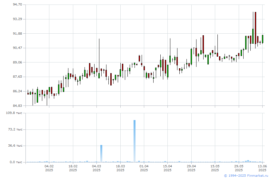The height and width of the screenshot is (178, 271).
Task: Click the 18.02 2025 date label
Action: 73,168
